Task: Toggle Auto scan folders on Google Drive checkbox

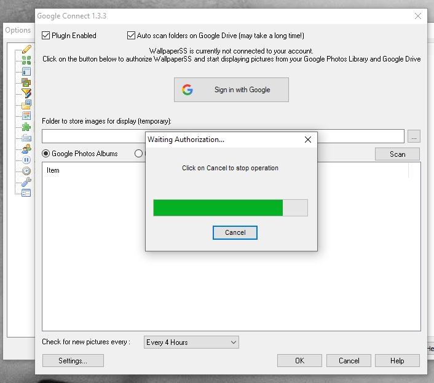Action: [131, 36]
